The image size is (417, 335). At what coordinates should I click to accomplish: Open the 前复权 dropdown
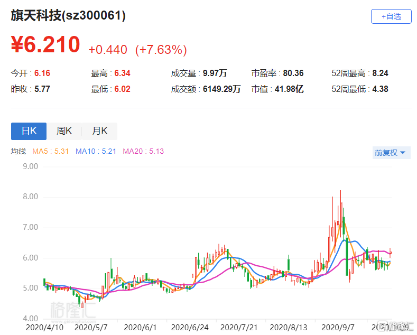tap(391, 153)
